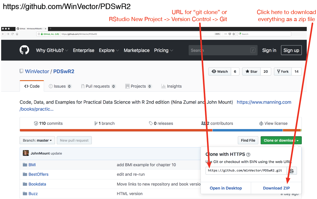Click the browser home icon

point(17,34)
